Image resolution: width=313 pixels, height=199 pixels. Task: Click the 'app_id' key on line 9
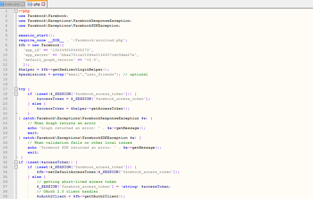32,50
